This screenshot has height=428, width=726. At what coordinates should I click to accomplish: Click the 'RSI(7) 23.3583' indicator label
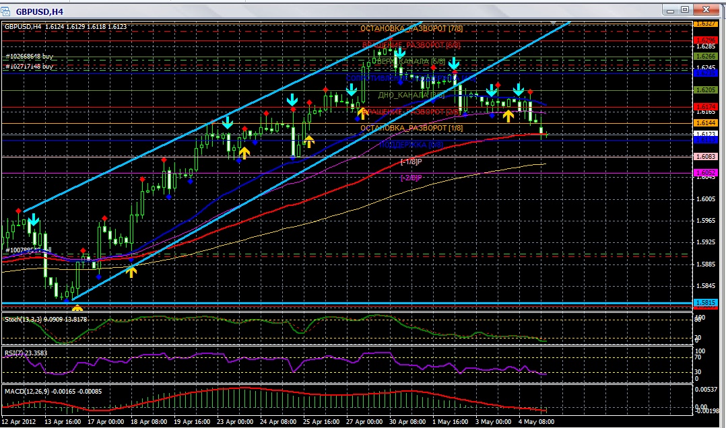[26, 353]
